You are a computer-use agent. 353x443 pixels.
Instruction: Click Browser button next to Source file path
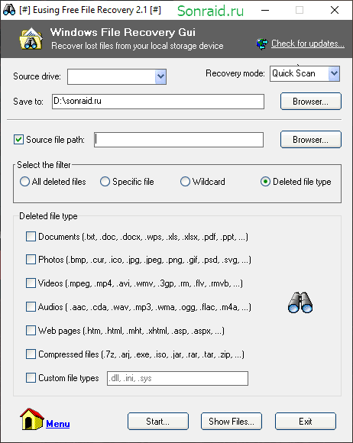(x=311, y=140)
